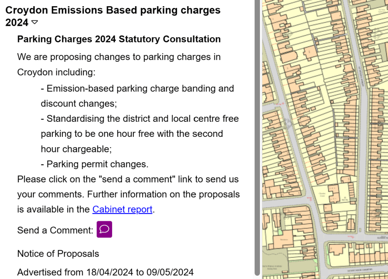Open the Cabinet report link
The image size is (388, 279).
[x=123, y=209]
